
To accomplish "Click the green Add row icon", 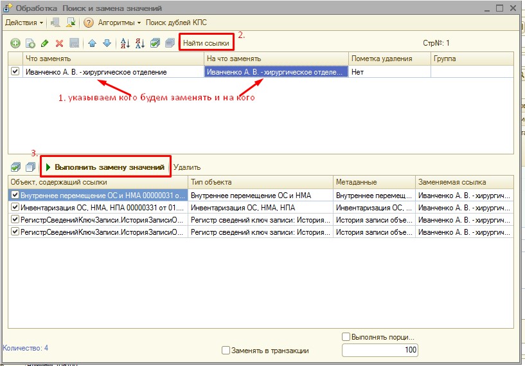I will point(15,44).
